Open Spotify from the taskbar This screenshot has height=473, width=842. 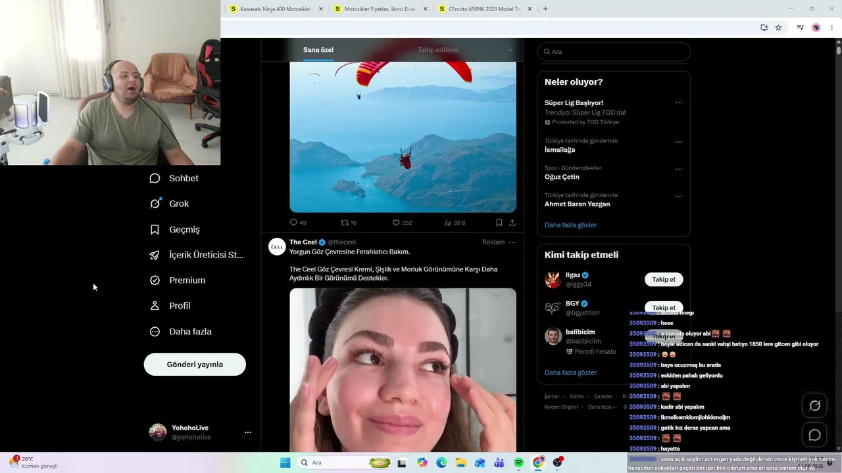[x=519, y=462]
